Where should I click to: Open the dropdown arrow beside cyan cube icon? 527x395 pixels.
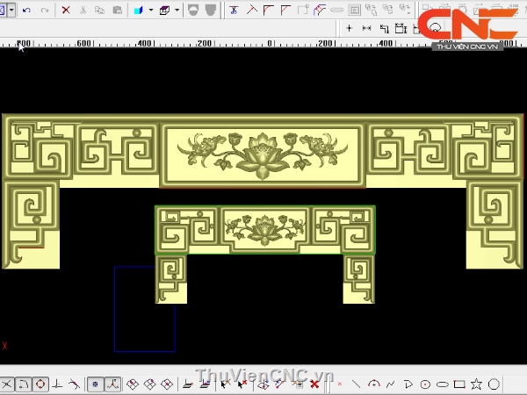150,11
